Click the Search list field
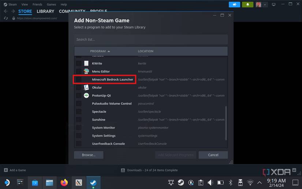Viewport: 302px width, 189px height. pos(151,40)
